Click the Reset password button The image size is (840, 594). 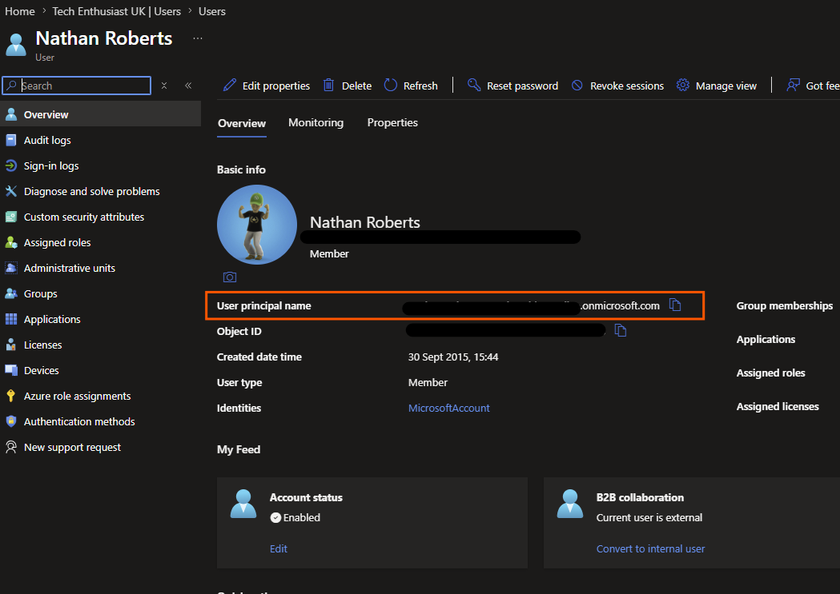tap(512, 86)
